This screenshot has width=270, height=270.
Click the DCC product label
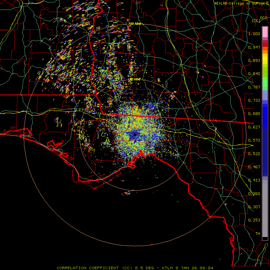point(263,18)
